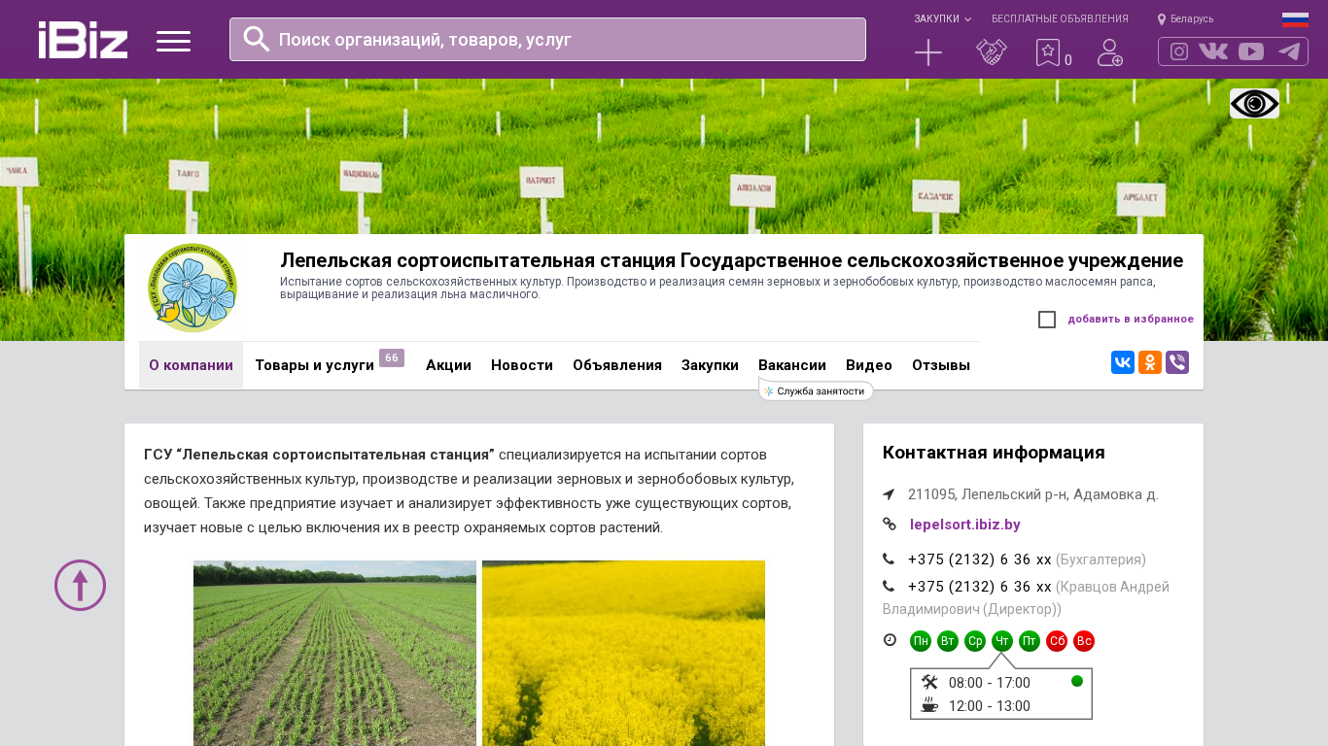Open the YouTube channel
This screenshot has height=746, width=1328.
(x=1251, y=51)
